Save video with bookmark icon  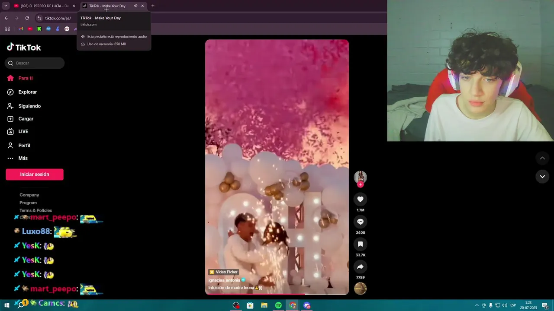(x=360, y=244)
